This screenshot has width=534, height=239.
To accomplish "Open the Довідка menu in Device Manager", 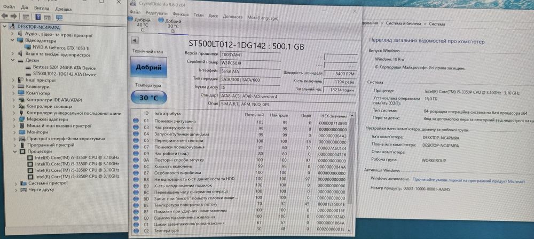I will (x=64, y=9).
